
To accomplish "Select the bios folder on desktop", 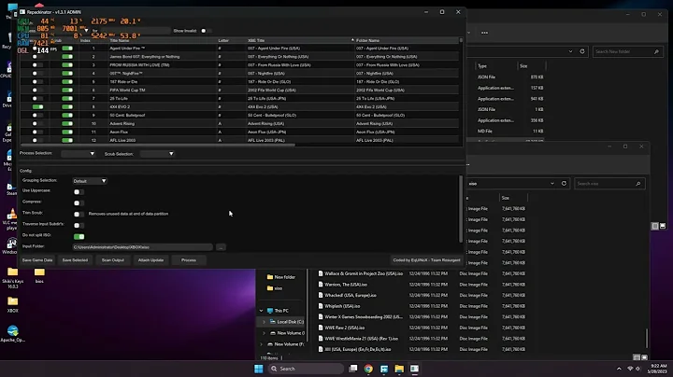I will pyautogui.click(x=39, y=275).
